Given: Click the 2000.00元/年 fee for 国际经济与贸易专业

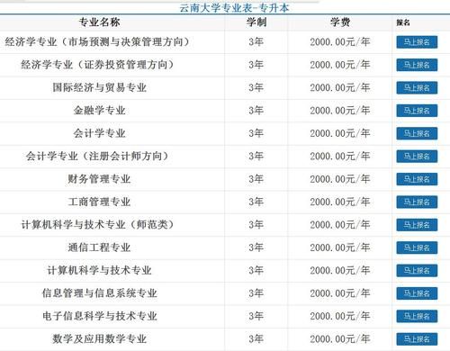Looking at the screenshot, I should click(x=340, y=87).
